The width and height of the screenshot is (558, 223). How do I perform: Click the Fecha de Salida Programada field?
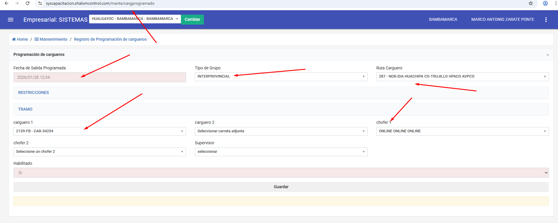pyautogui.click(x=99, y=77)
